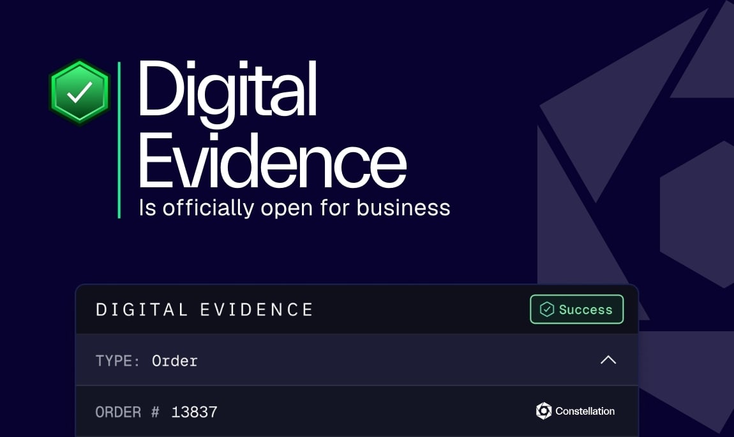Click the green hexagon checkmark badge

click(x=80, y=92)
